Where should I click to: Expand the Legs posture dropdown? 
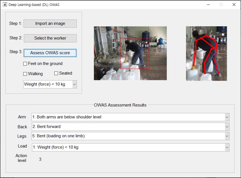click(x=130, y=136)
